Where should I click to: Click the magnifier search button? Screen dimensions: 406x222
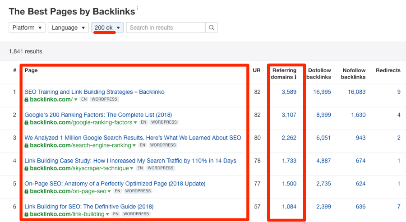[x=212, y=28]
